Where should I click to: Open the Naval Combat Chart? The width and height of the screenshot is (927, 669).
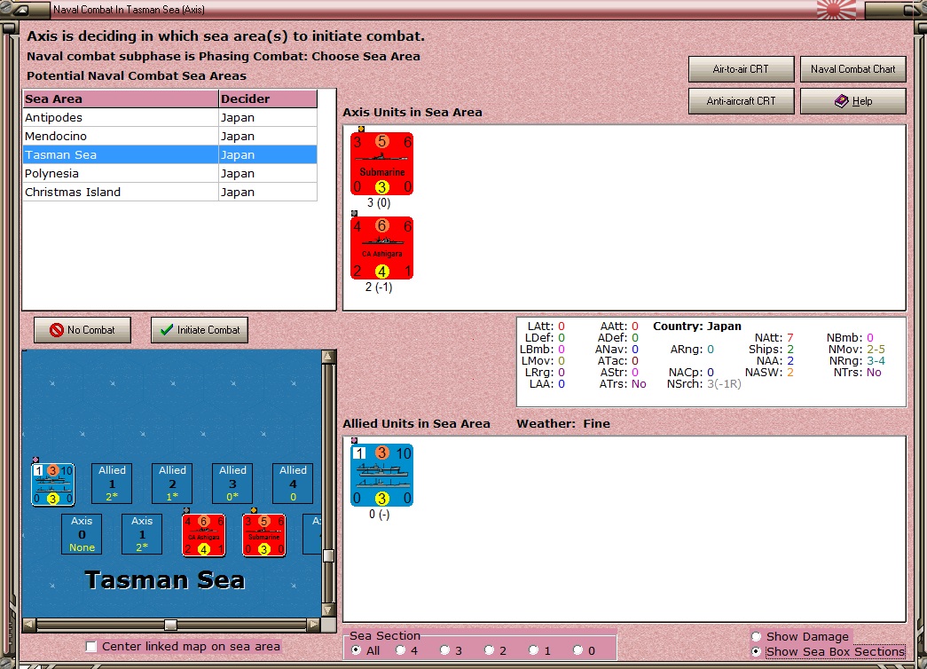(852, 69)
